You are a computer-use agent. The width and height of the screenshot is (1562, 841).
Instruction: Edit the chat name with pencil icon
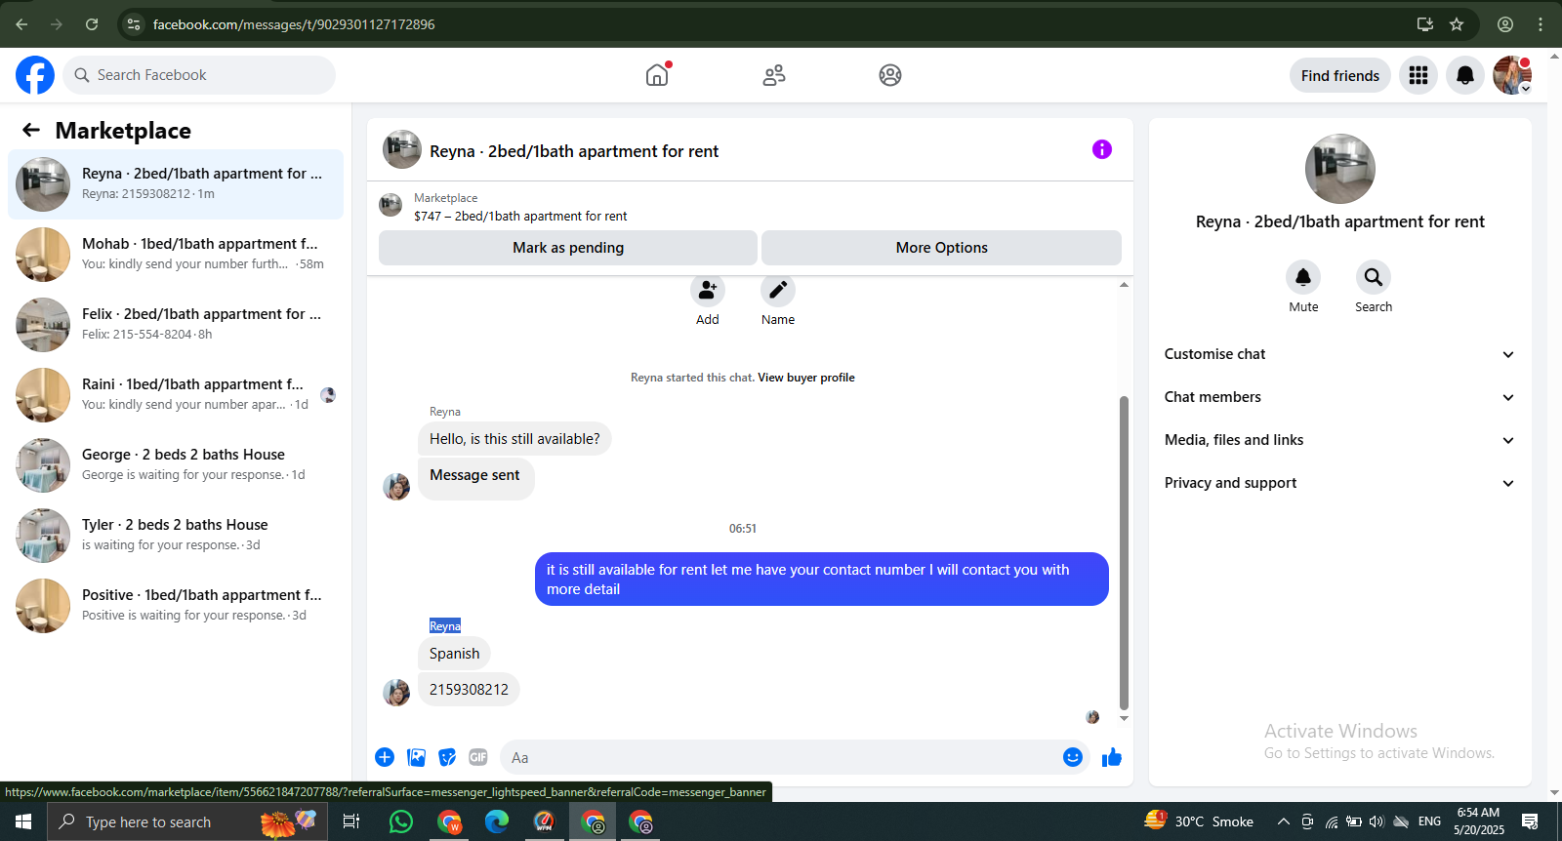(x=778, y=291)
